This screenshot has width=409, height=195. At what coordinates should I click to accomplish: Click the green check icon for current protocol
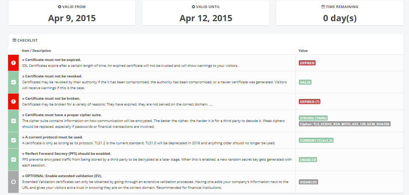(14, 140)
